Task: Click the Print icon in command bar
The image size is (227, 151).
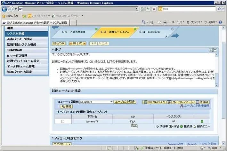Action: tap(165, 22)
